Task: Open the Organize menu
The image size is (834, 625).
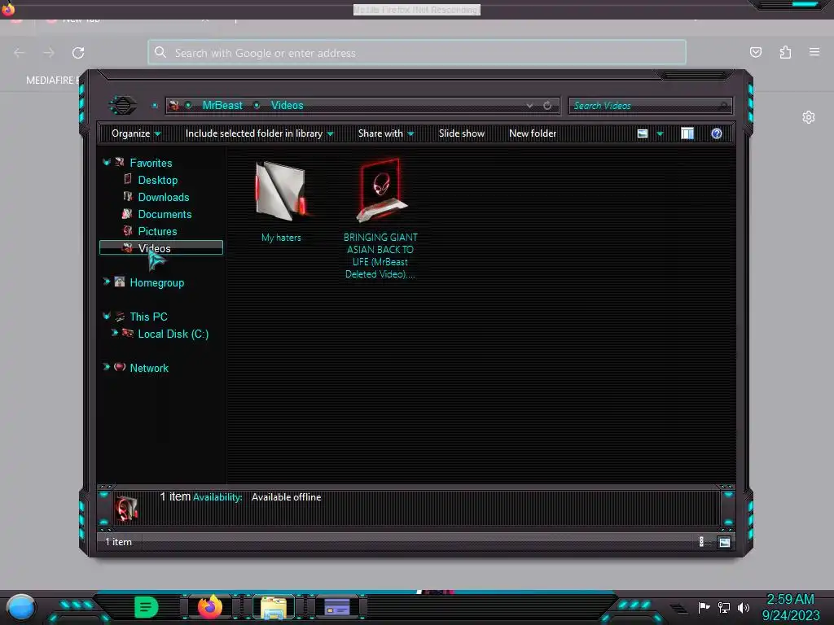Action: (x=136, y=133)
